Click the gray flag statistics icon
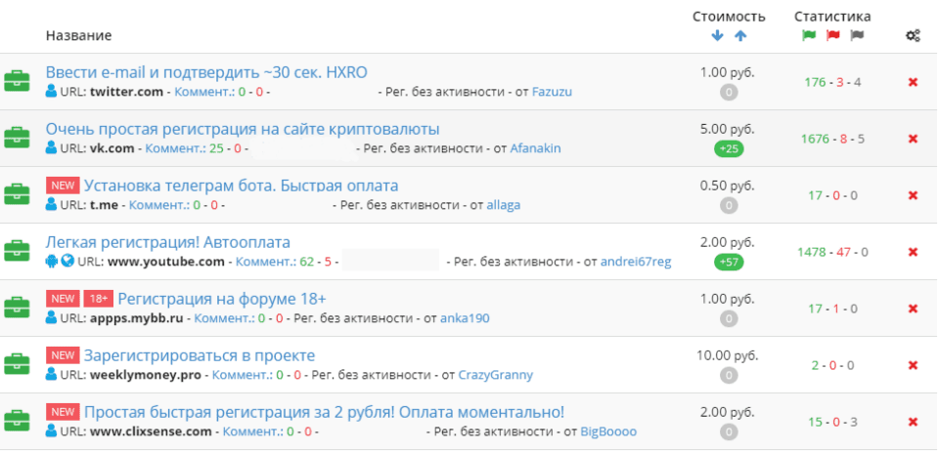939x453 pixels. click(857, 36)
